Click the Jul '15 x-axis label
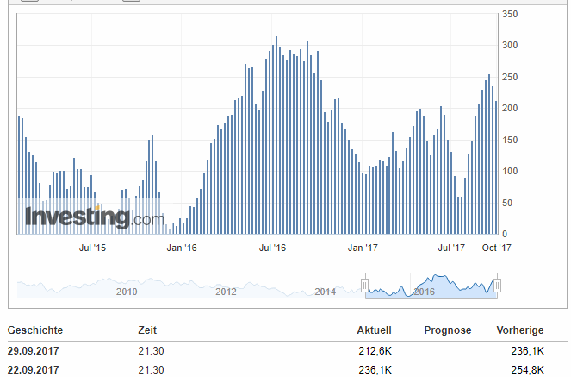Viewport: 571px width, 377px height. point(92,248)
